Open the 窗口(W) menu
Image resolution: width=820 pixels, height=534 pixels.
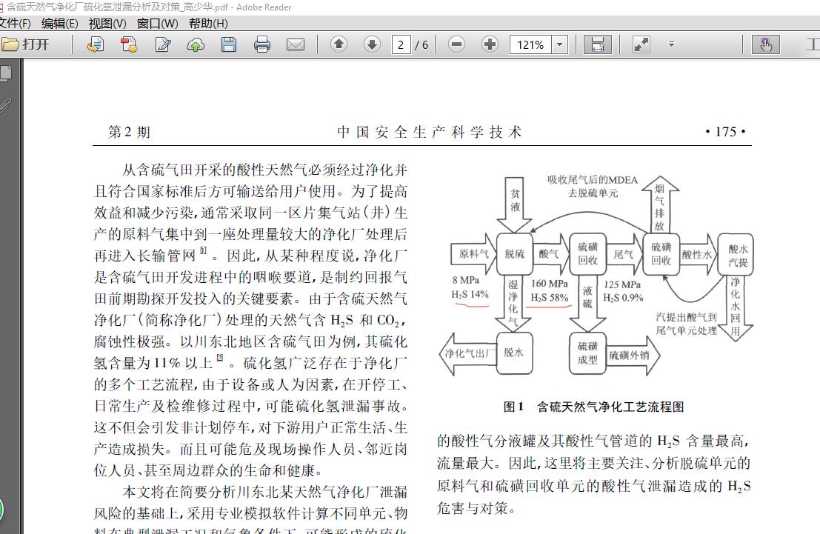(x=157, y=24)
